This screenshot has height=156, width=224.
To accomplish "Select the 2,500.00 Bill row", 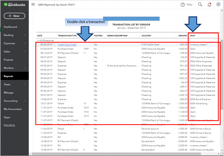I will click(x=127, y=146).
